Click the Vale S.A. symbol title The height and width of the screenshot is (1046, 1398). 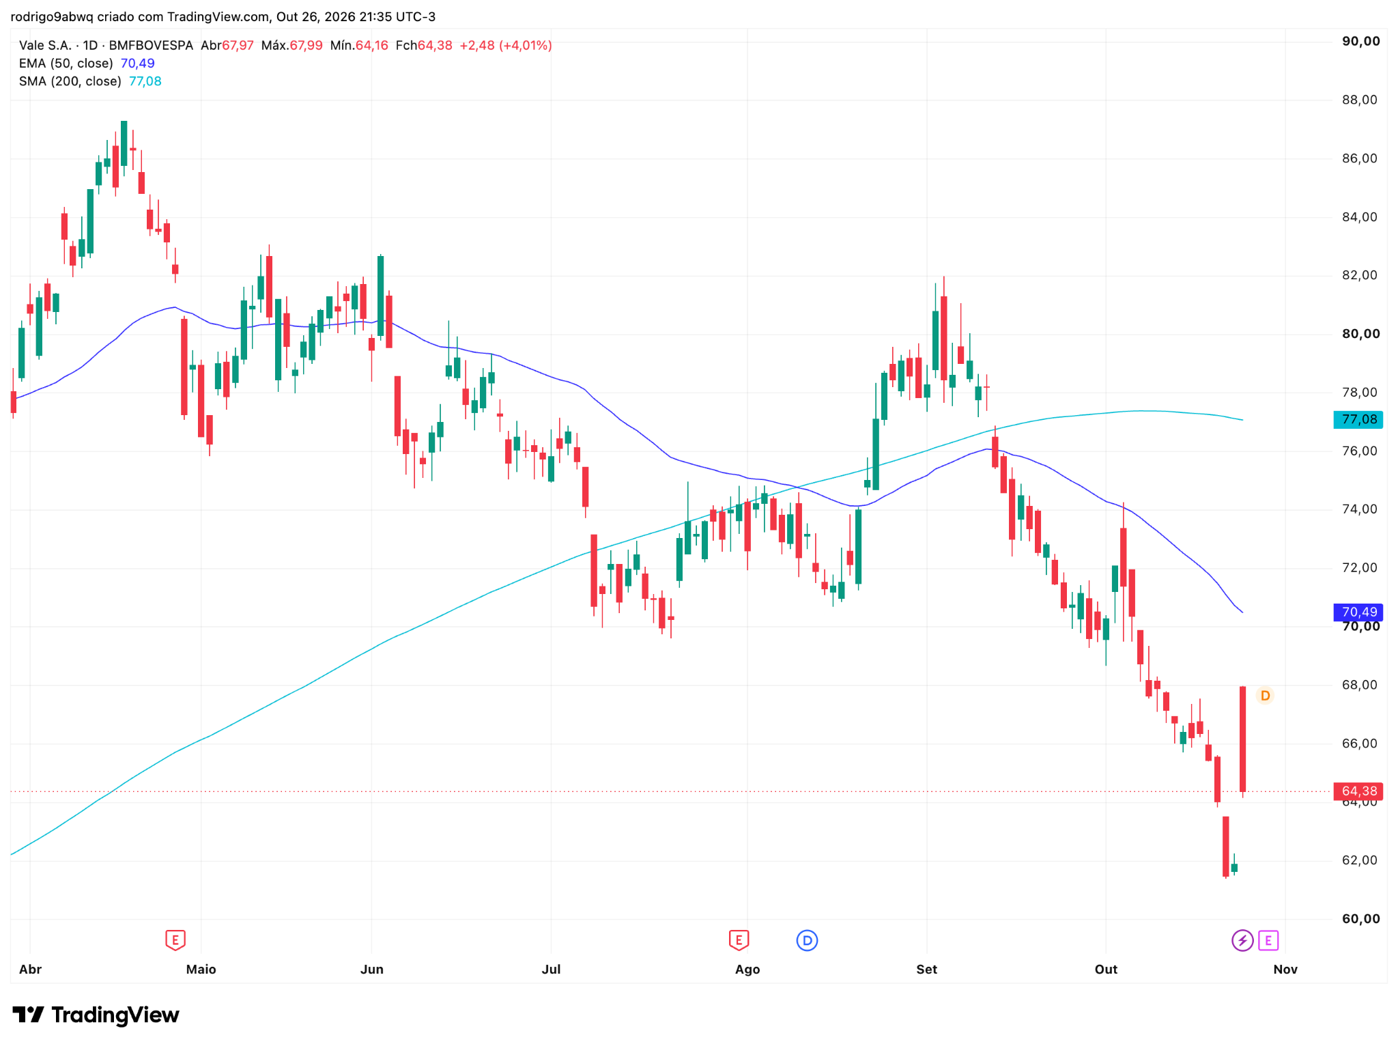(45, 46)
